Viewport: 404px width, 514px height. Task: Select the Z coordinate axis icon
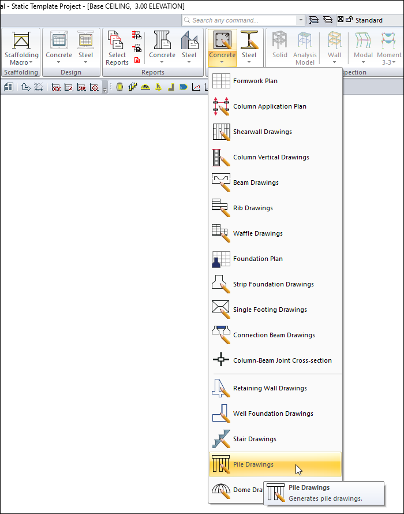(x=69, y=87)
